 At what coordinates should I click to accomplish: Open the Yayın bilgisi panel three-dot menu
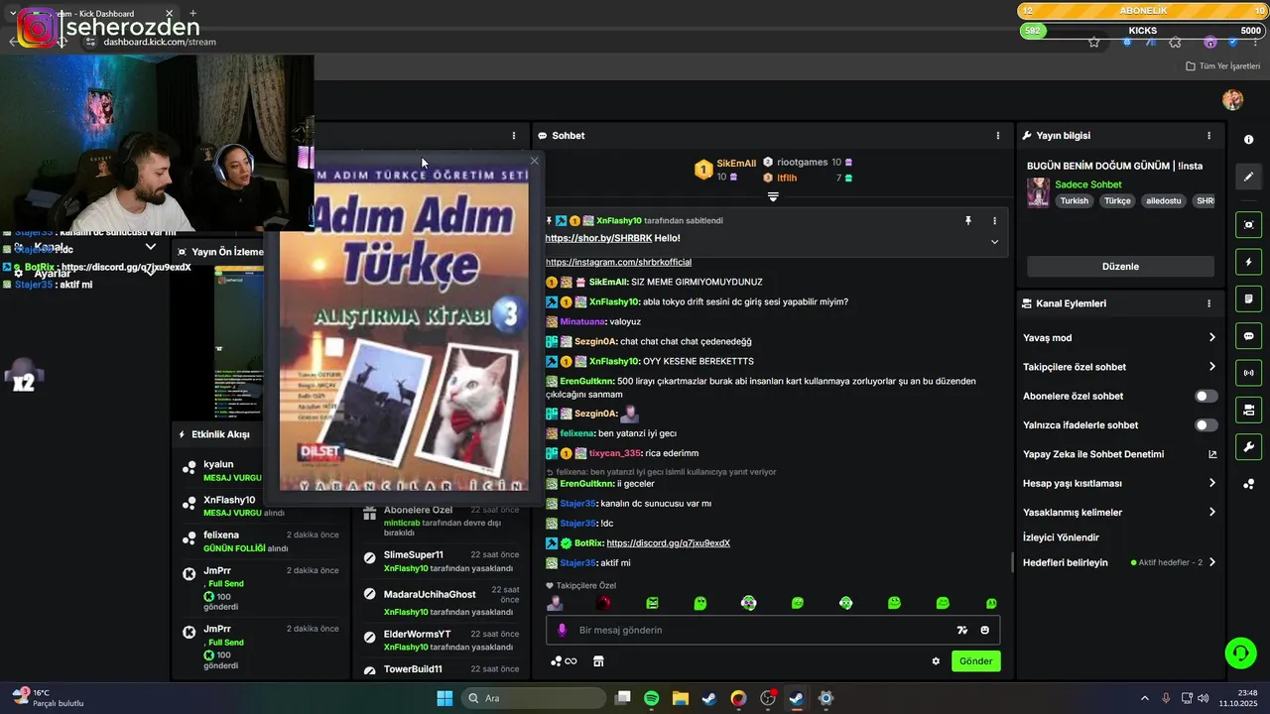(x=1208, y=136)
